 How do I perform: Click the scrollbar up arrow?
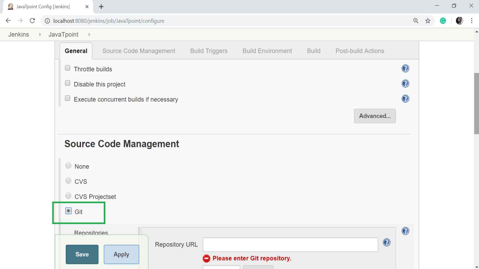(x=476, y=32)
